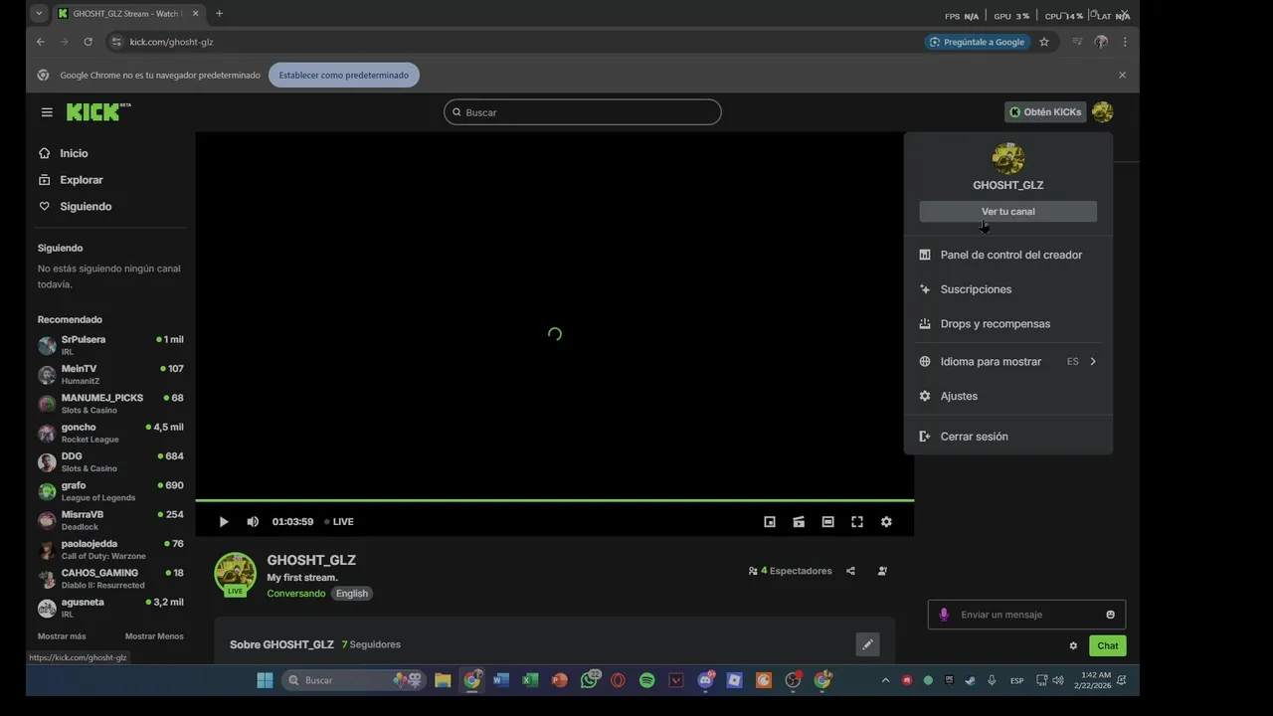Bookmark the page with star icon
The width and height of the screenshot is (1273, 716).
(x=1044, y=42)
